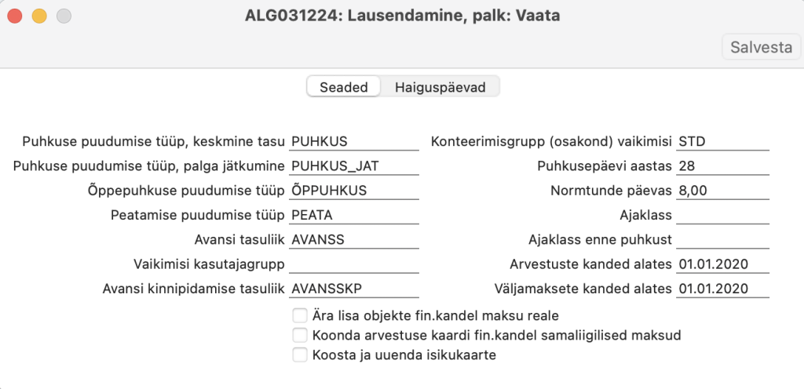Switch to the Haiguspäevad tab
Image resolution: width=804 pixels, height=389 pixels.
(x=440, y=87)
